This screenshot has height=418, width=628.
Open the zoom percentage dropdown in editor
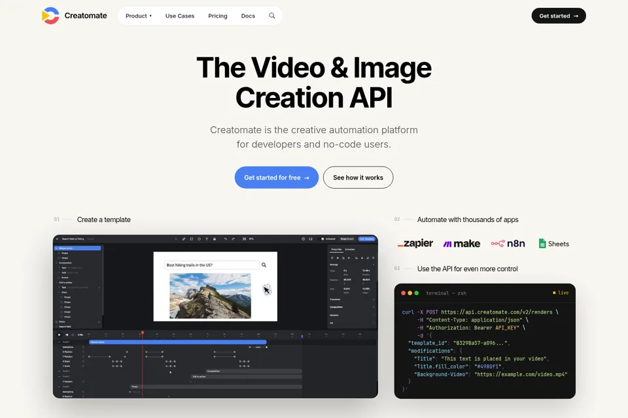251,239
